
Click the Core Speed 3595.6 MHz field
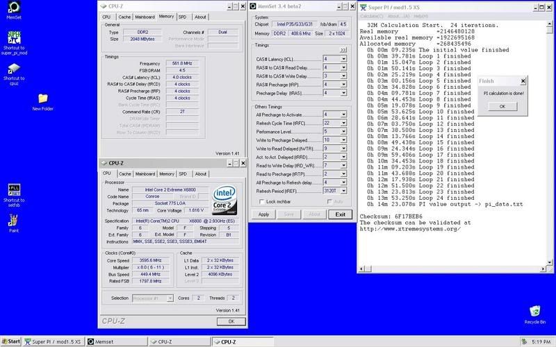point(150,260)
